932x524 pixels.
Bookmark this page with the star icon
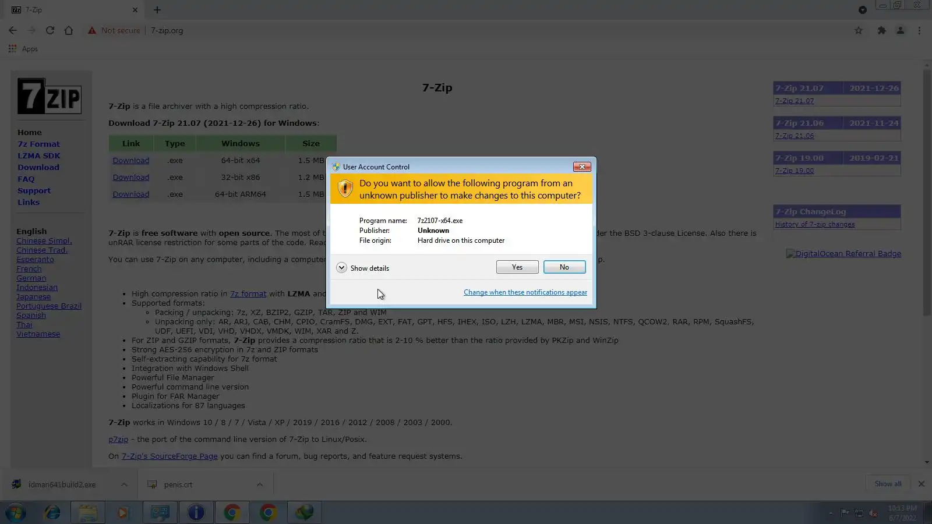pyautogui.click(x=859, y=30)
